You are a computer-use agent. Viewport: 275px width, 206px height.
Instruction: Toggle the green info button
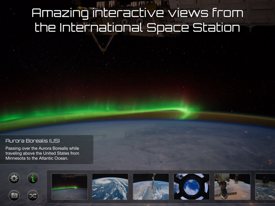pos(33,178)
